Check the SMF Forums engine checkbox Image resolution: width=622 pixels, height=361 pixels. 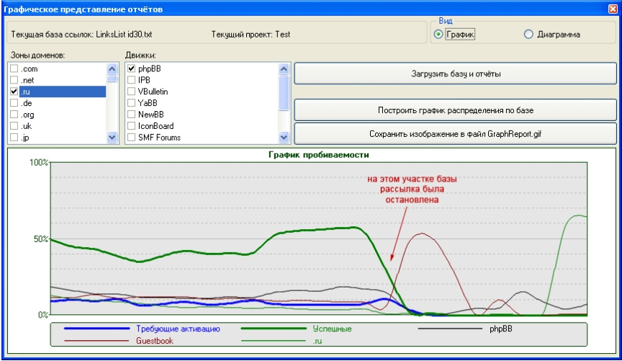point(131,138)
